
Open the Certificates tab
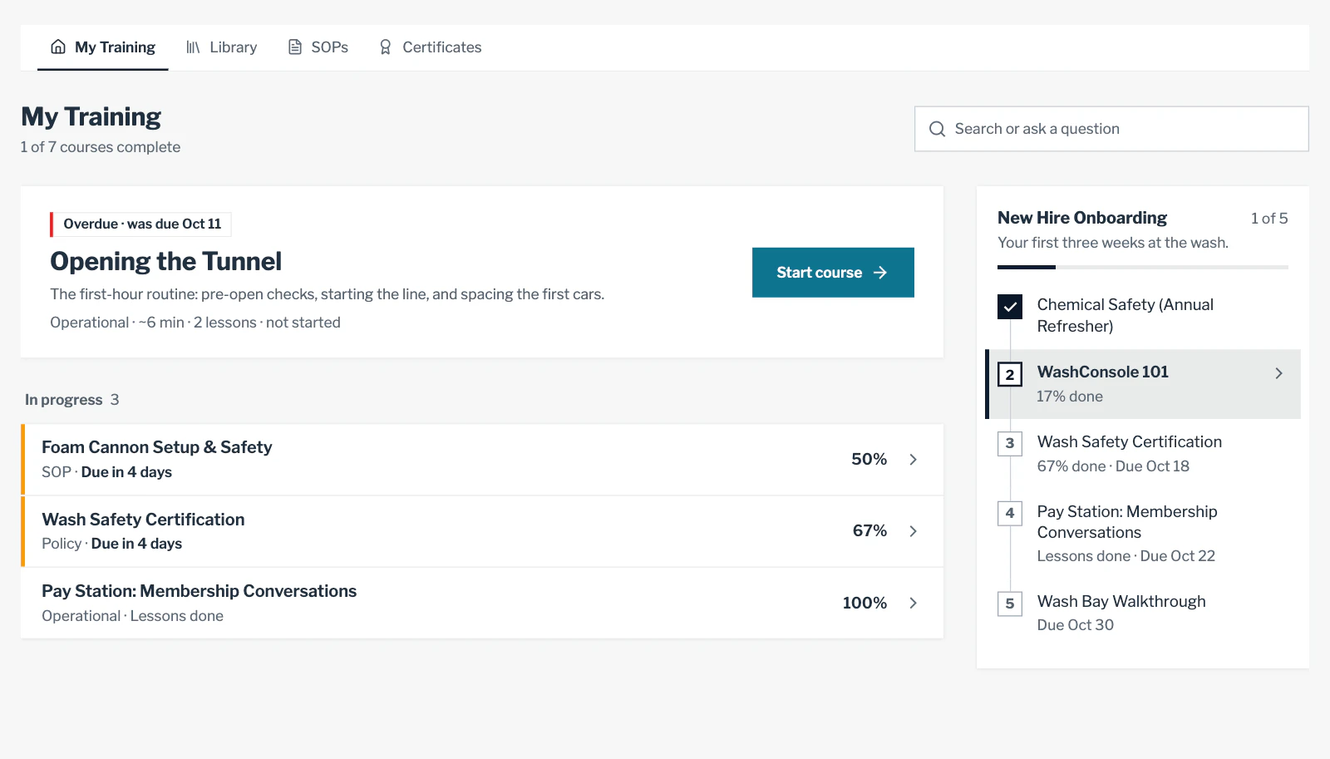coord(430,47)
